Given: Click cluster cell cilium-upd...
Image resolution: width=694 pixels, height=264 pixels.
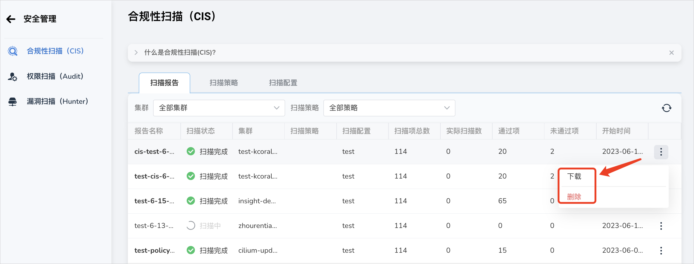Looking at the screenshot, I should (258, 250).
